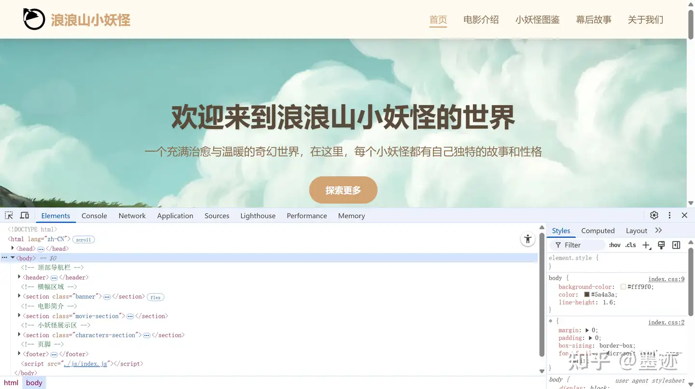Select the 顶部导航栏 comment line

[52, 267]
